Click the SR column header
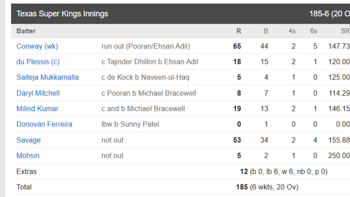This screenshot has height=197, width=350. [345, 31]
